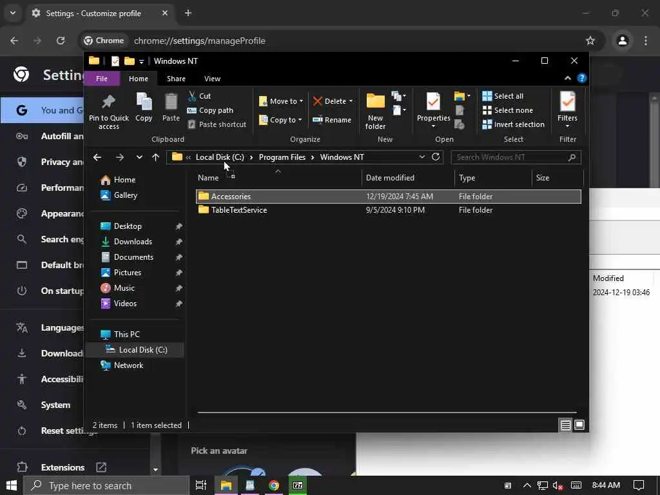The image size is (660, 495).
Task: Collapse the ribbon with chevron
Action: tap(568, 78)
